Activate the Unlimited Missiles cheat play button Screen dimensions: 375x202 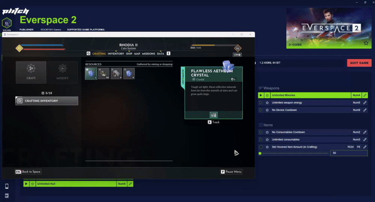point(261,95)
